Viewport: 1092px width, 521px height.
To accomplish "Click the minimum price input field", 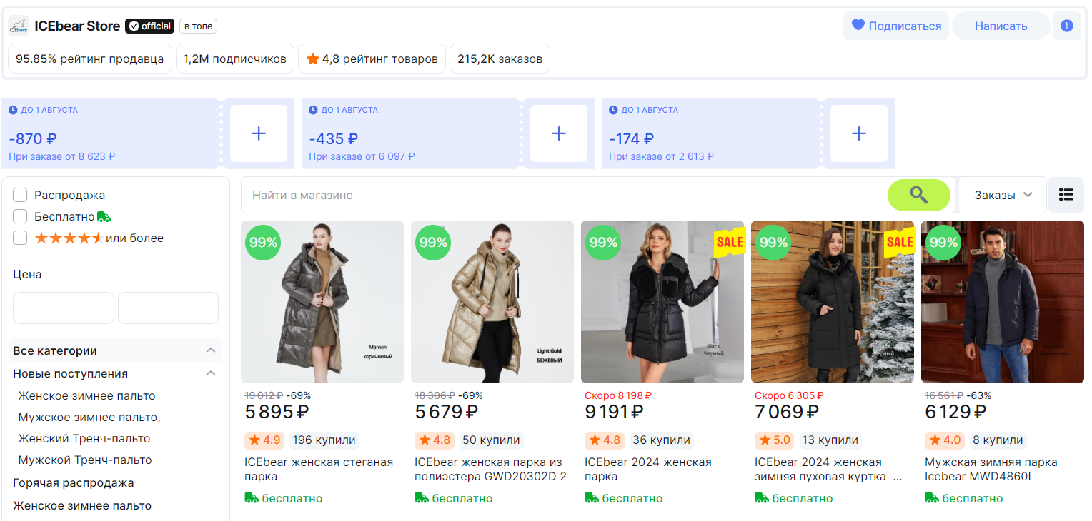I will click(x=64, y=308).
